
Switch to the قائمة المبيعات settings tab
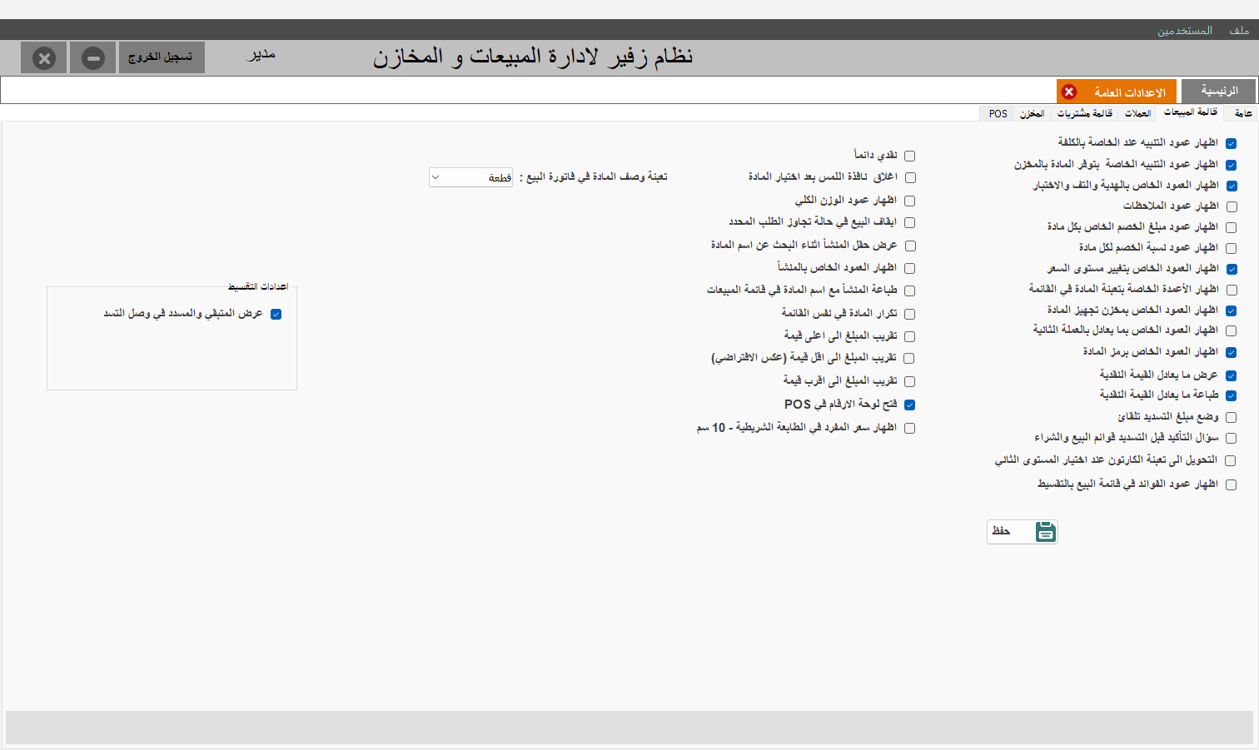[x=1190, y=112]
